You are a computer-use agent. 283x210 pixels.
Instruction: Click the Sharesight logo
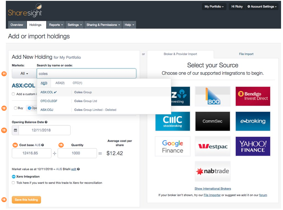tap(25, 10)
